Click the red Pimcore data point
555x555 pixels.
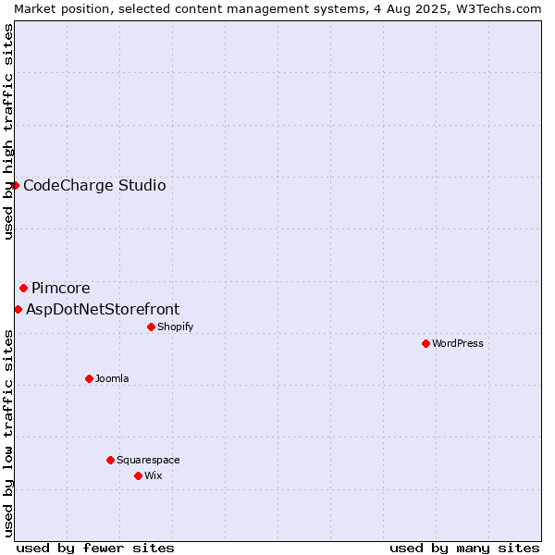24,289
